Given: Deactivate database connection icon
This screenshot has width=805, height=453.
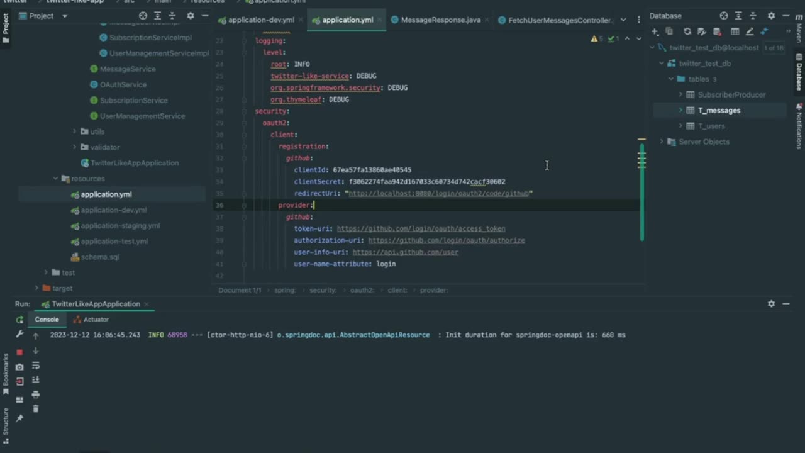Looking at the screenshot, I should point(716,31).
